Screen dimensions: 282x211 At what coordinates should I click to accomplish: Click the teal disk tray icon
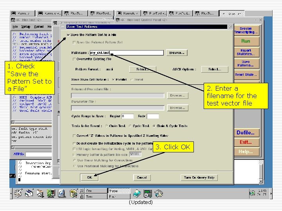point(137,193)
